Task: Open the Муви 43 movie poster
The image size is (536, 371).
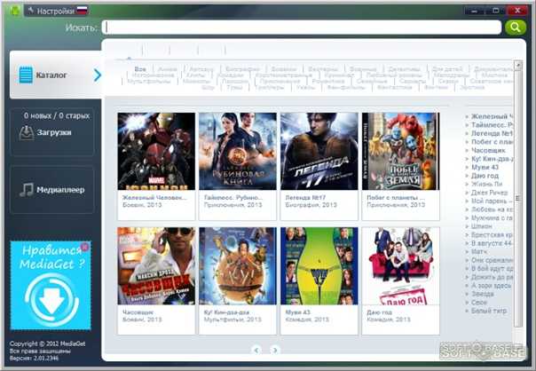Action: coord(319,266)
